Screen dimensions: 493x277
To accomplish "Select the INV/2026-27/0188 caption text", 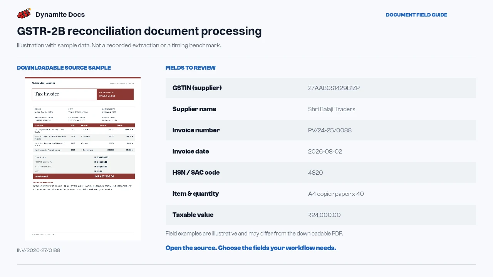I will click(39, 250).
